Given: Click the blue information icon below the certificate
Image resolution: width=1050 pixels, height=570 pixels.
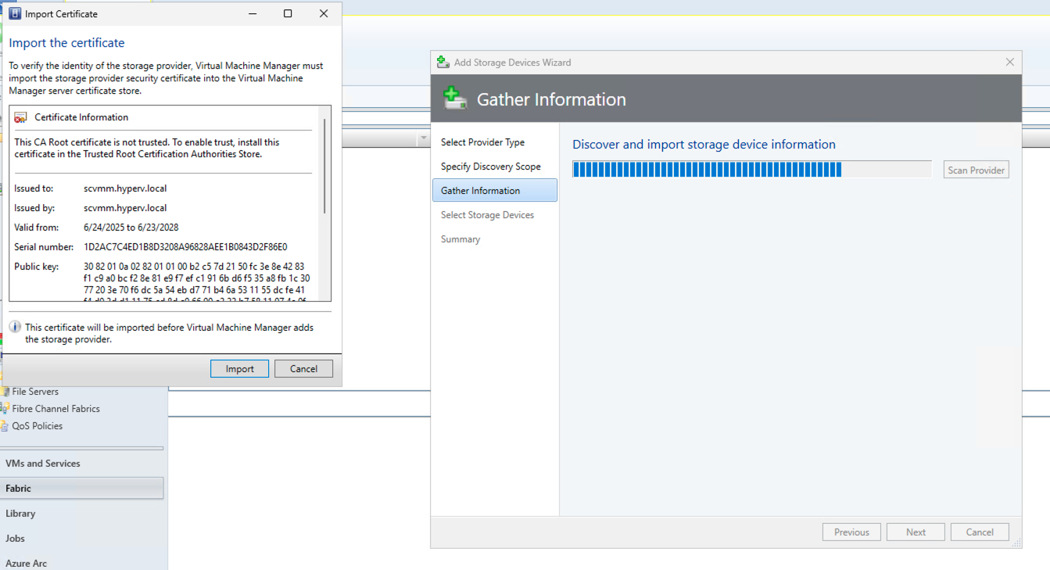Looking at the screenshot, I should tap(15, 327).
